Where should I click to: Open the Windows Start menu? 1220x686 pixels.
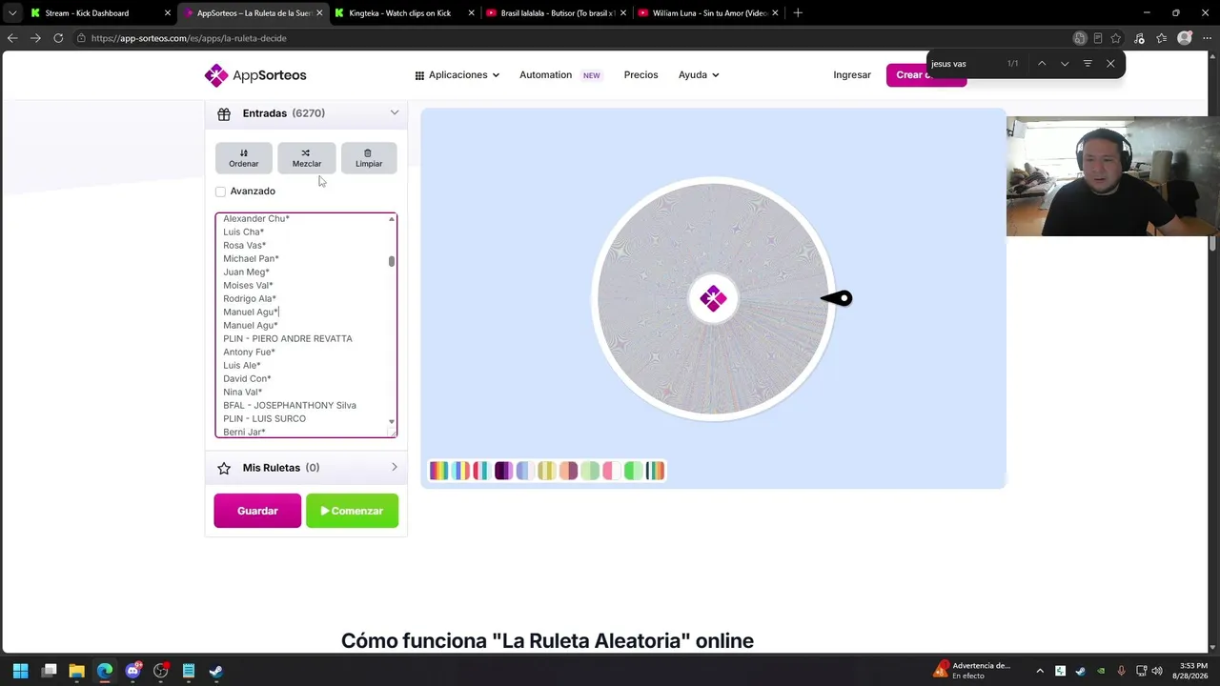pyautogui.click(x=21, y=671)
